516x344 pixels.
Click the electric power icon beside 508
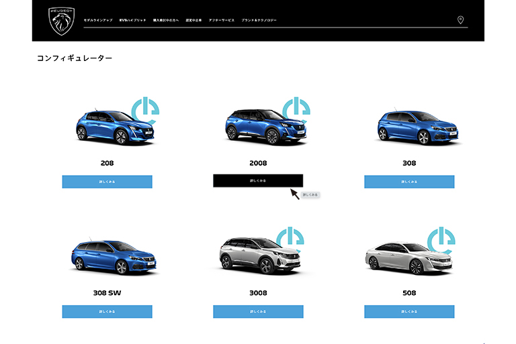tap(441, 239)
